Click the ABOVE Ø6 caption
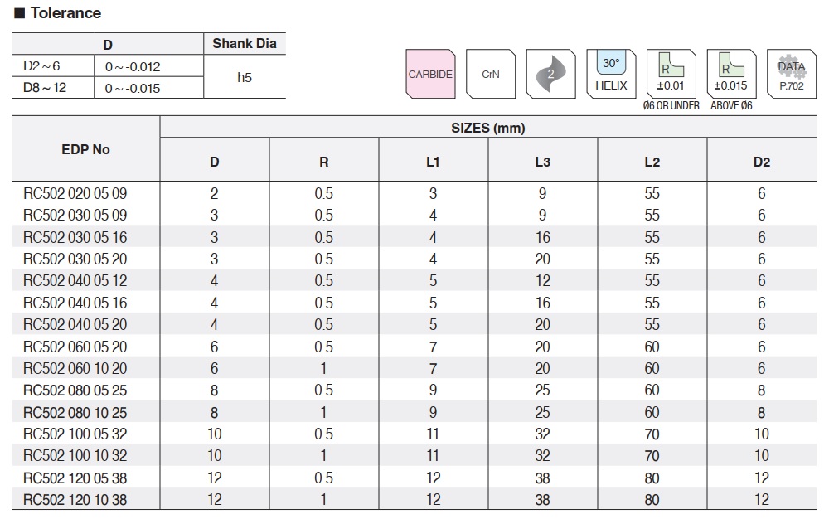Screen dimensions: 829x519 732,105
